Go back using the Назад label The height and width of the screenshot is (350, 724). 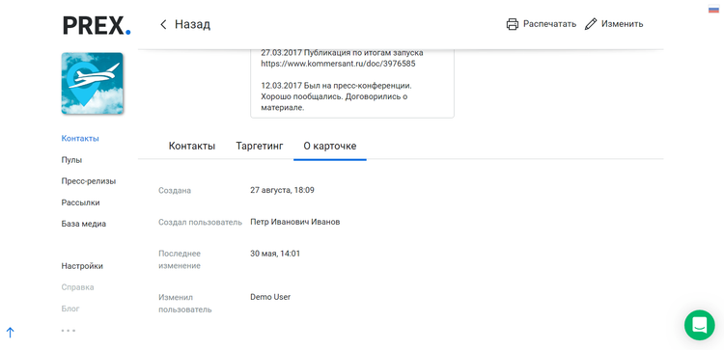[x=192, y=24]
